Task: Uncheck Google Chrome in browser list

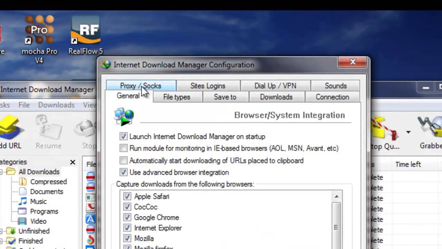Action: pyautogui.click(x=127, y=217)
